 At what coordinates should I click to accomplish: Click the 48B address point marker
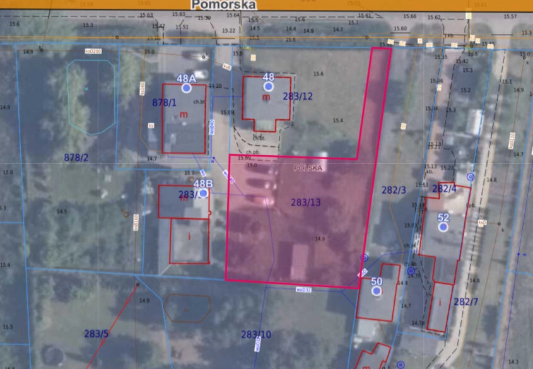[x=203, y=194]
